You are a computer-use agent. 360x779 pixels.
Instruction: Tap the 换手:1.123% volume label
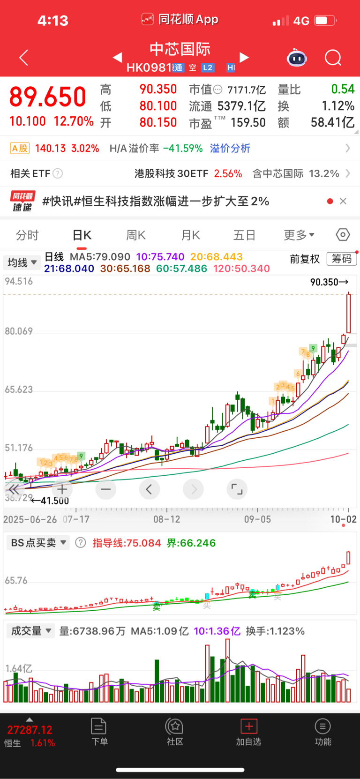275,631
